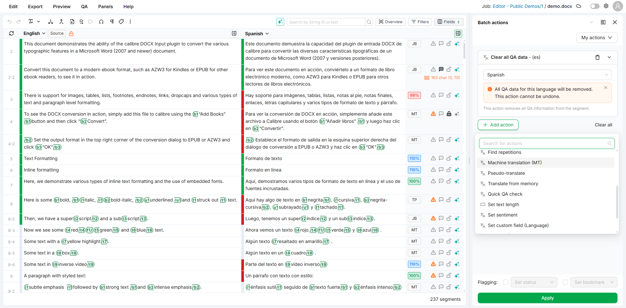The width and height of the screenshot is (626, 308).
Task: Open the QA menu
Action: point(84,7)
